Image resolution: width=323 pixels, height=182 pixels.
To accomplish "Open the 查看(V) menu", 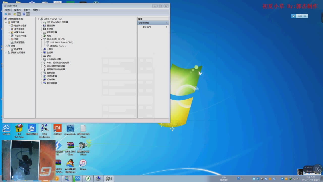I will click(x=27, y=10).
